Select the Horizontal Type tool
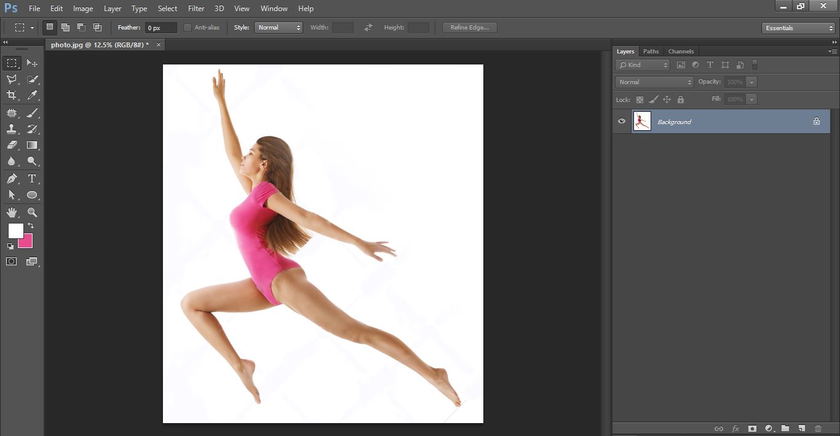The image size is (840, 436). (32, 179)
